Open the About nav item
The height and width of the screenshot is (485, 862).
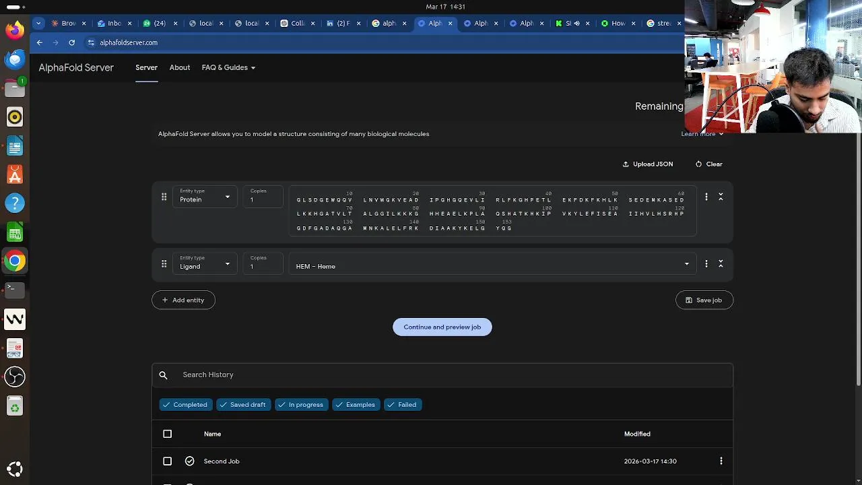coord(180,67)
